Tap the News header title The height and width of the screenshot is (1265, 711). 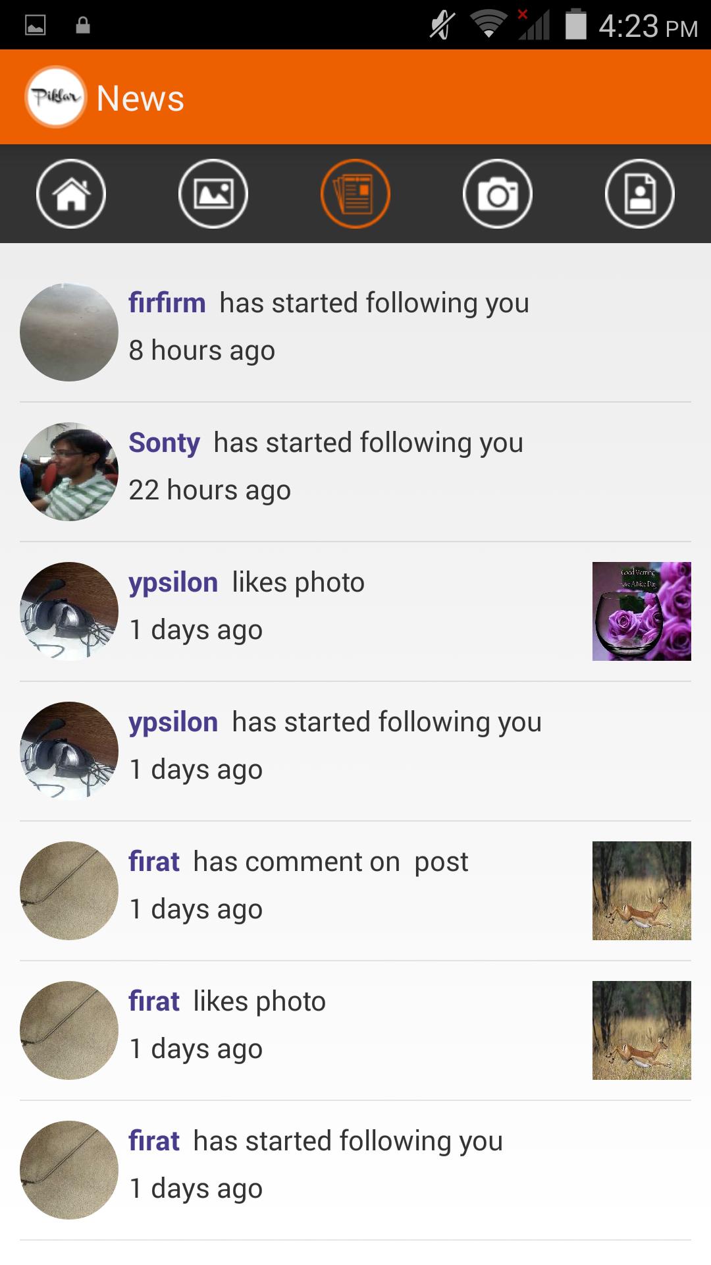coord(140,98)
